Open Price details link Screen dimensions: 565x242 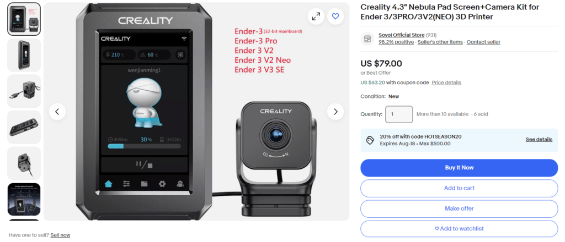pyautogui.click(x=446, y=82)
